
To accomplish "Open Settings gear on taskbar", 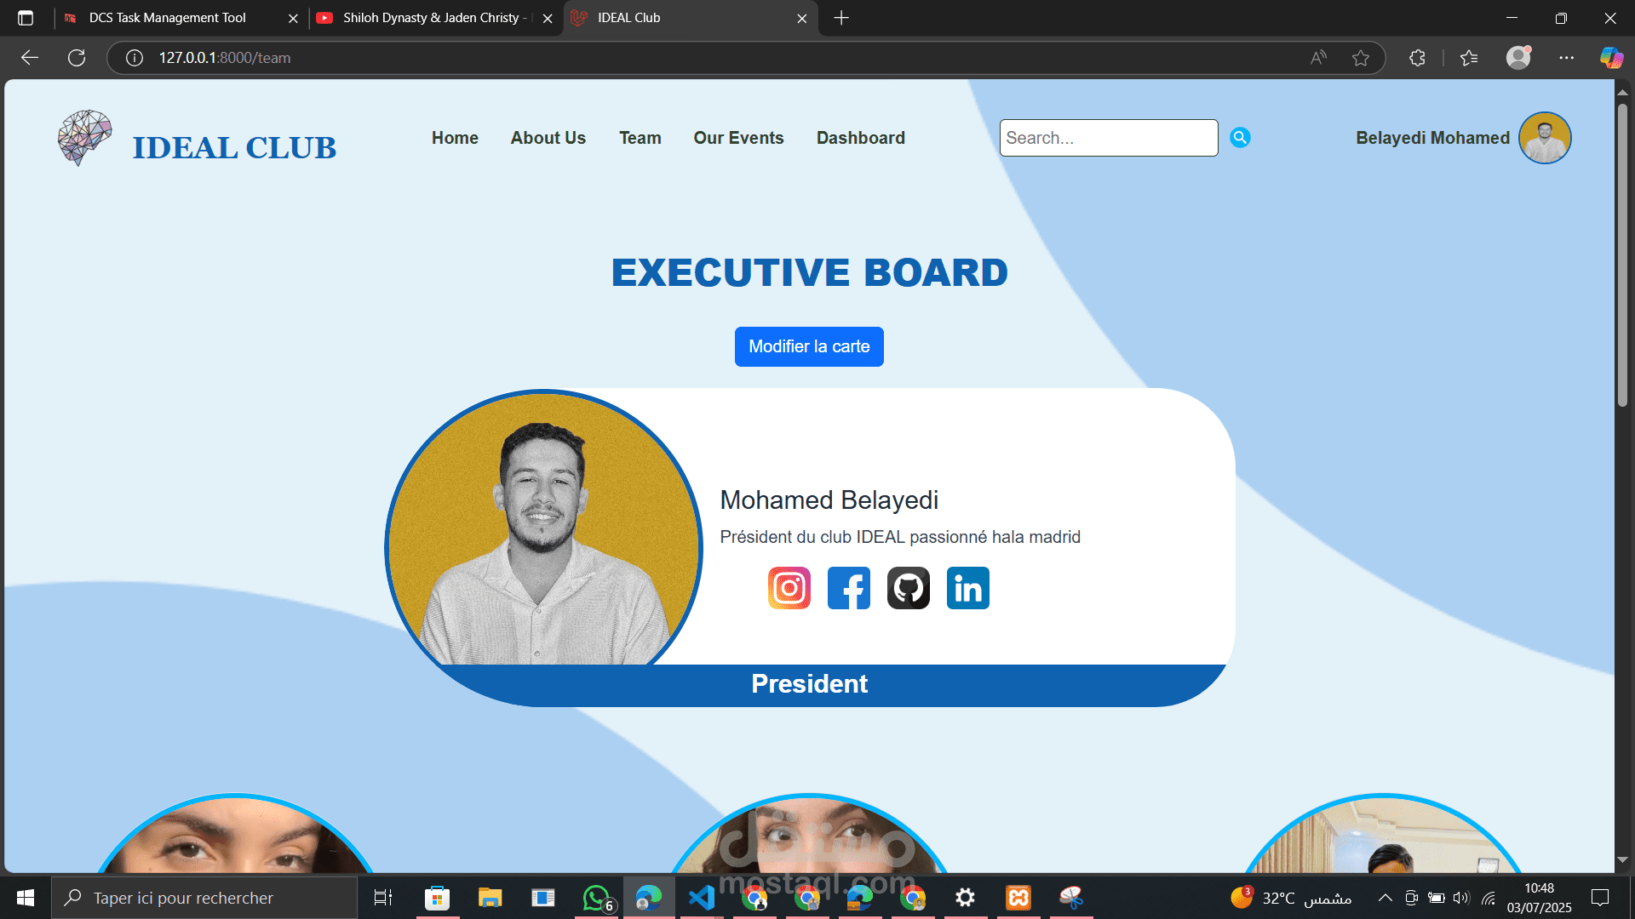I will (965, 898).
